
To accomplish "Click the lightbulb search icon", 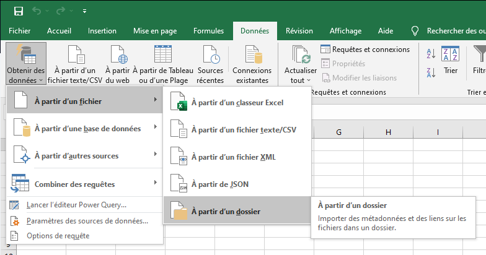I will click(x=415, y=31).
